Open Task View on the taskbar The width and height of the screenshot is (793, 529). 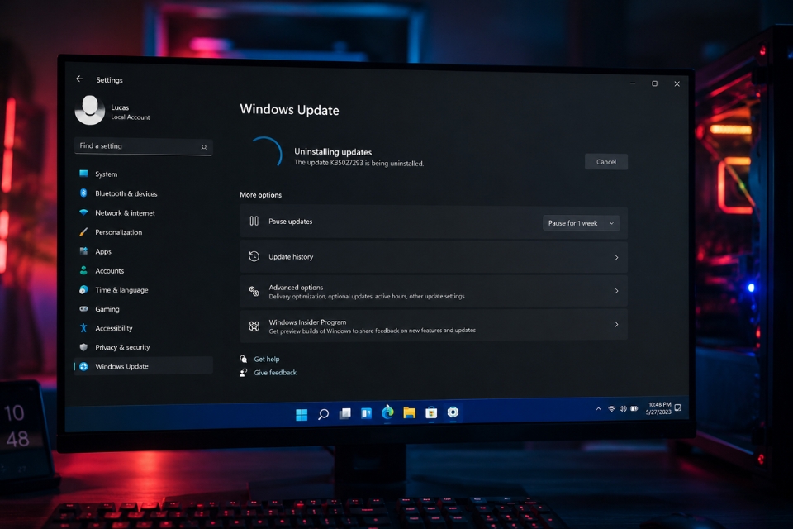(x=345, y=413)
